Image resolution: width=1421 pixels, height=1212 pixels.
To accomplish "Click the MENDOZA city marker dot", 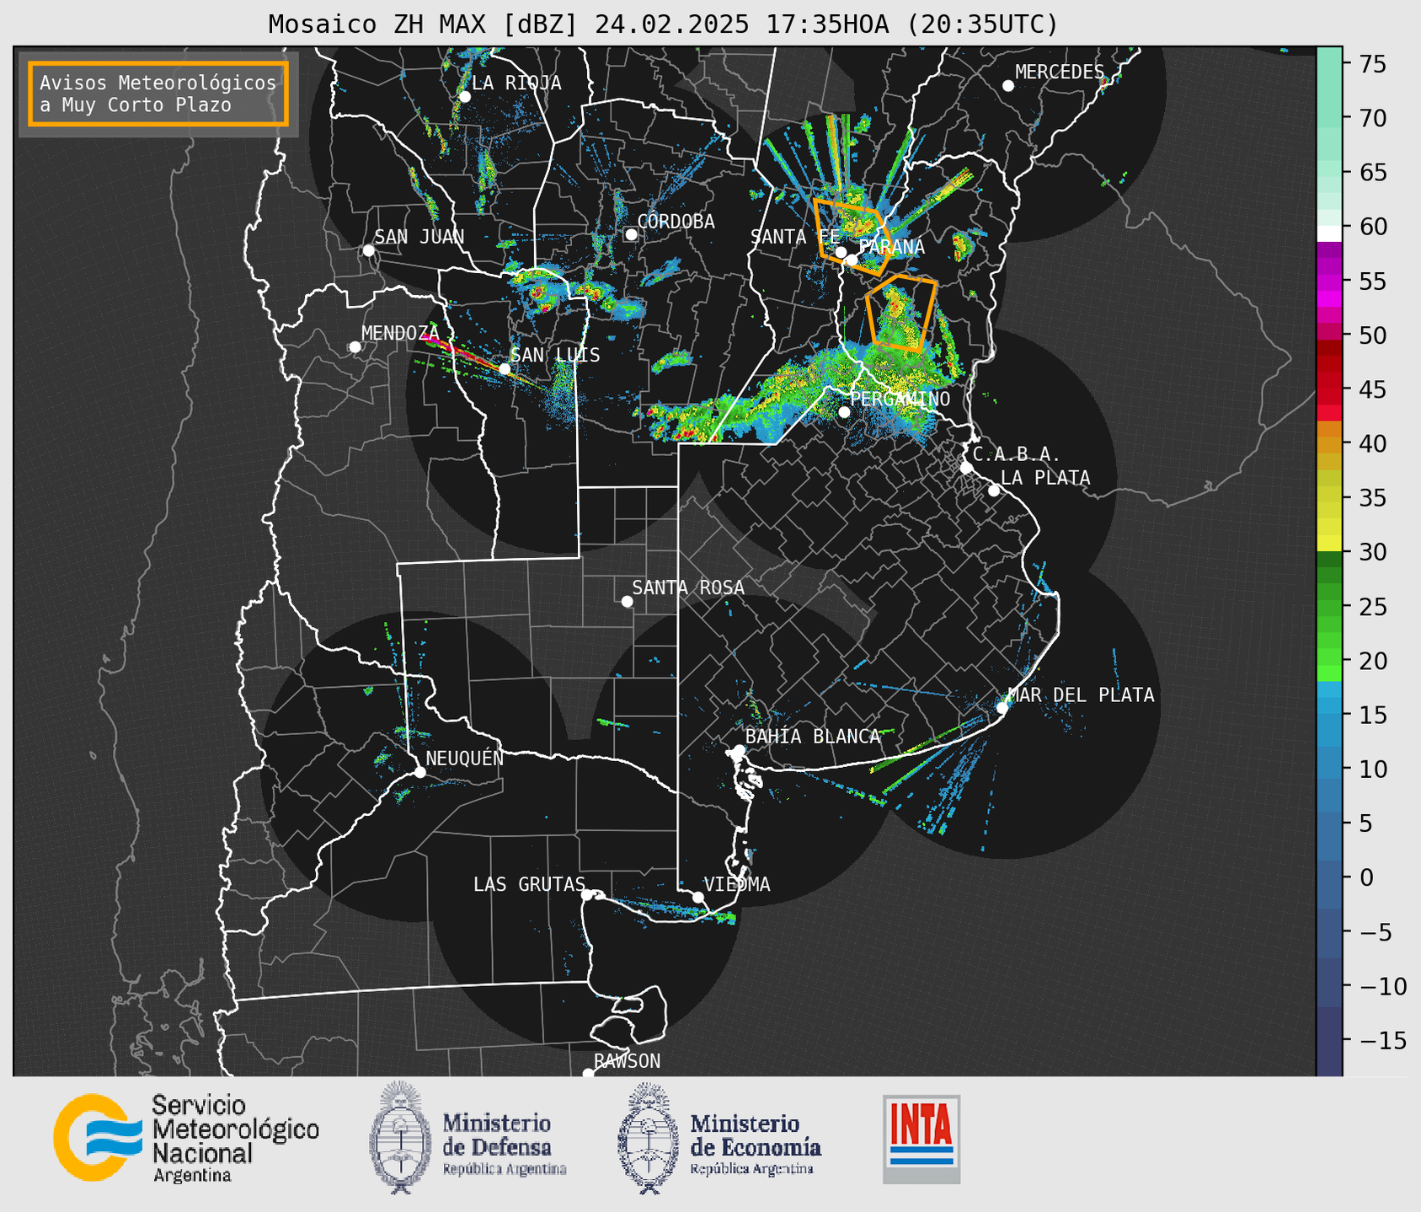I will coord(355,347).
